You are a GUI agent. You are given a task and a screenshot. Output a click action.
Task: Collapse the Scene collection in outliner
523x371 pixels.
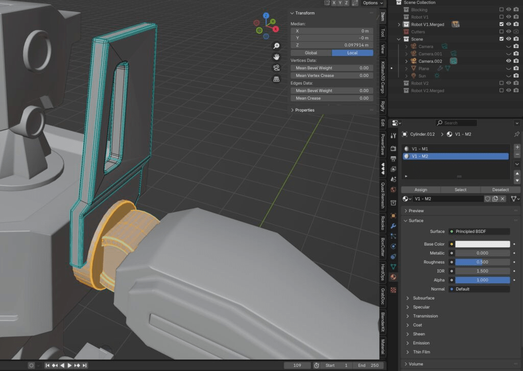click(399, 39)
